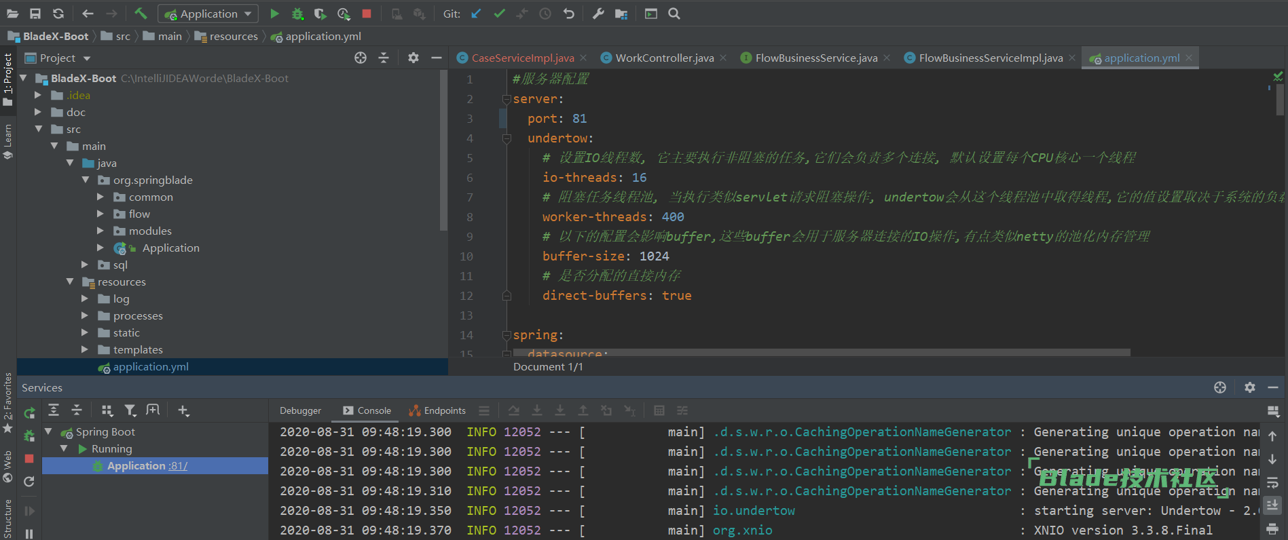The image size is (1288, 540).
Task: Open Project Structure with the folder-grid icon
Action: [621, 14]
